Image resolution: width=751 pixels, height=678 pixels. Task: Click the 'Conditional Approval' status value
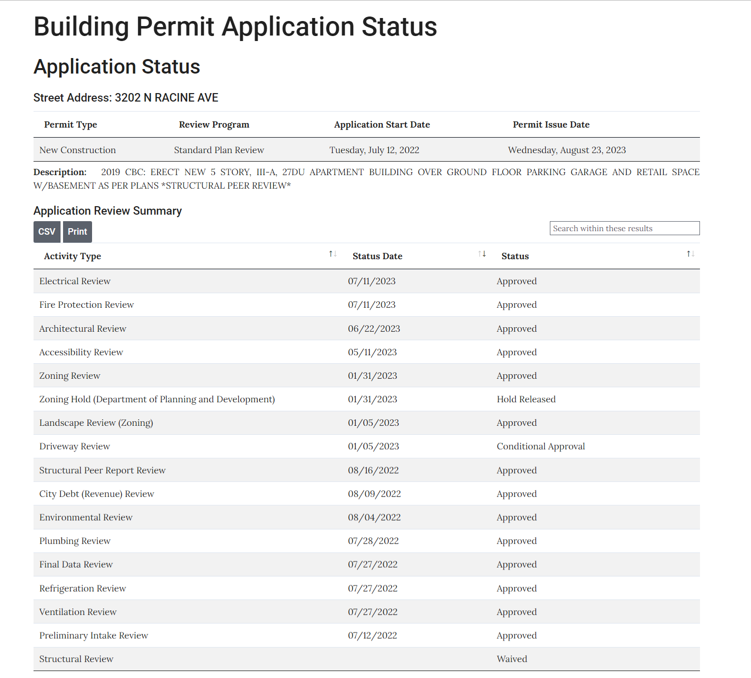[541, 446]
